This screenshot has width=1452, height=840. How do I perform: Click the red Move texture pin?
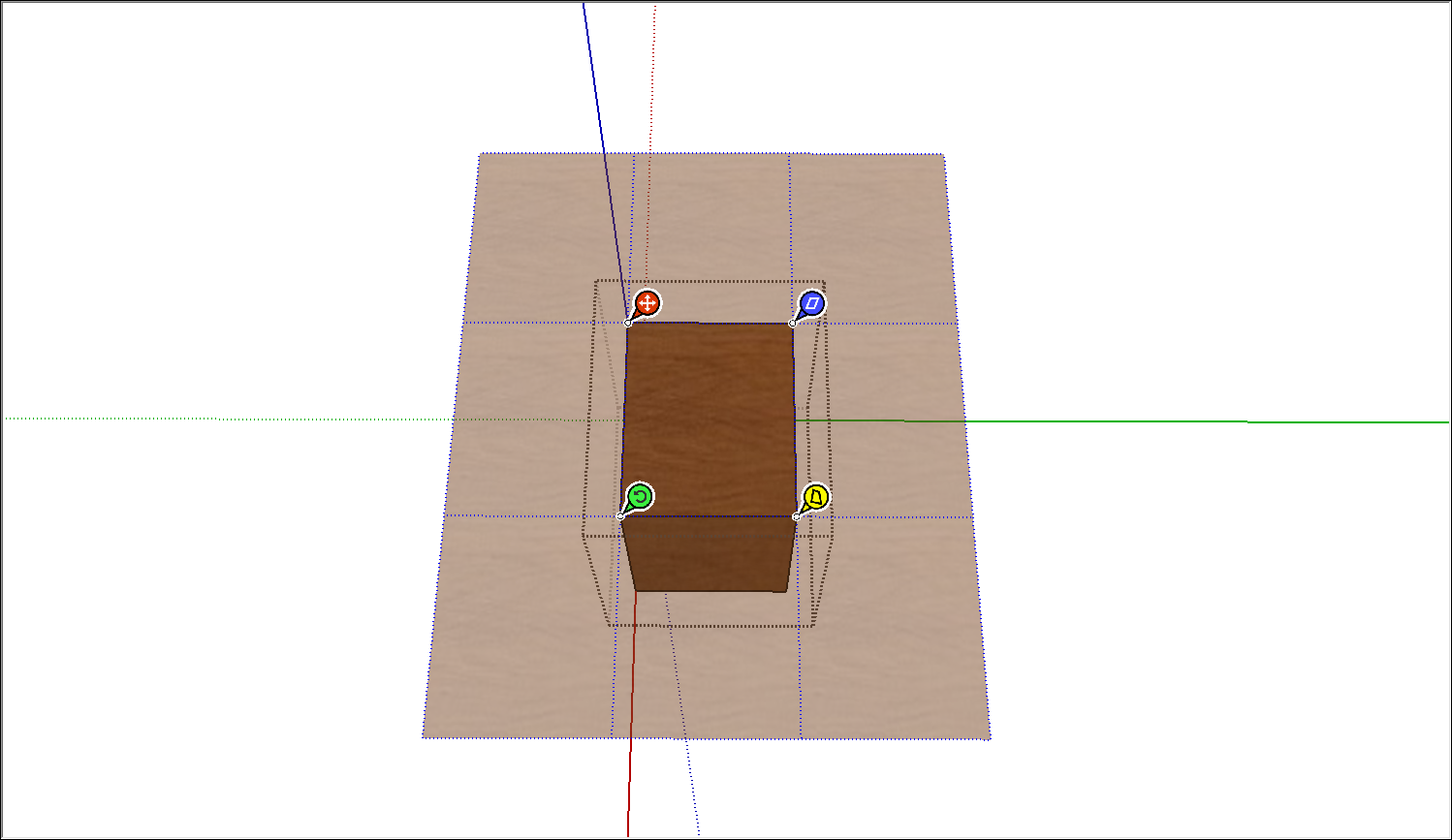(647, 303)
